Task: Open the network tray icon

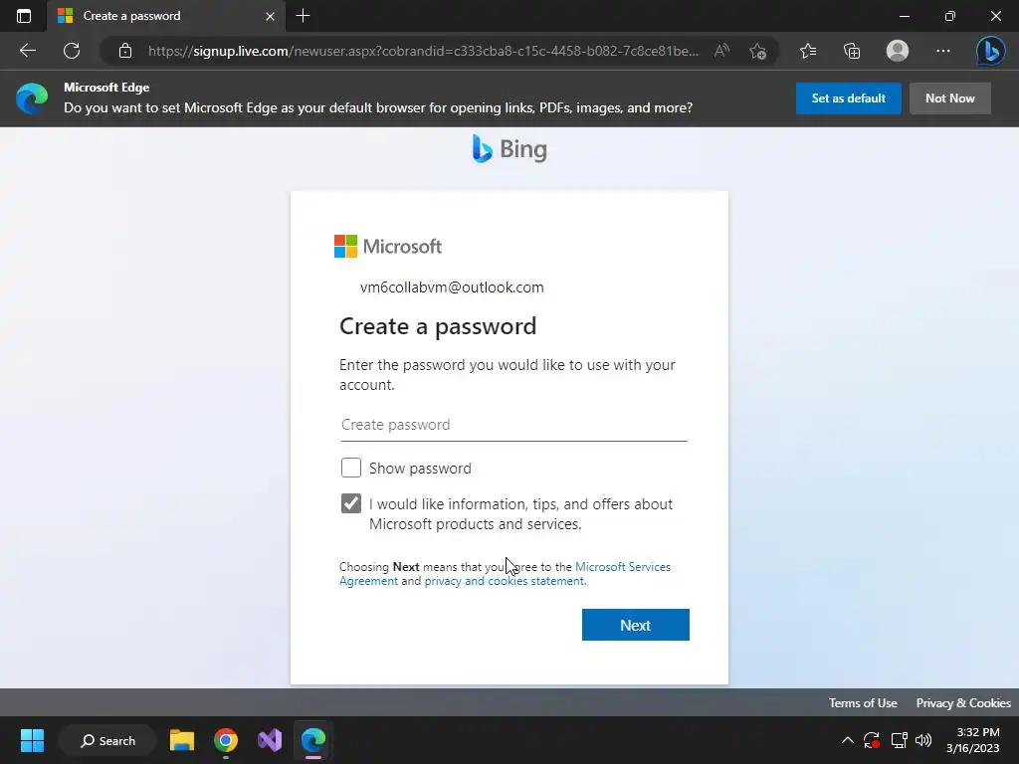Action: tap(900, 740)
